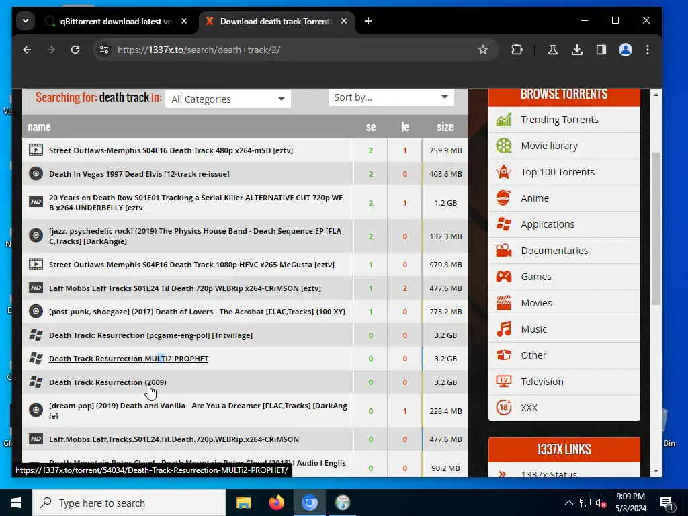Click the Music note icon
Image resolution: width=688 pixels, height=516 pixels.
point(504,329)
